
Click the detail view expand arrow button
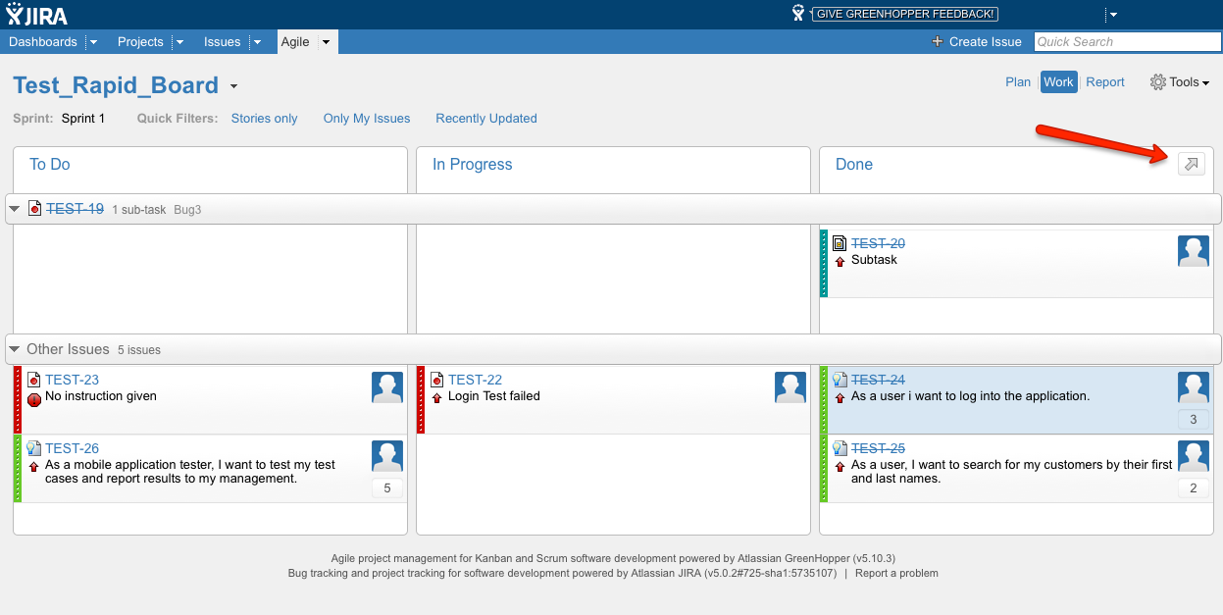1192,164
